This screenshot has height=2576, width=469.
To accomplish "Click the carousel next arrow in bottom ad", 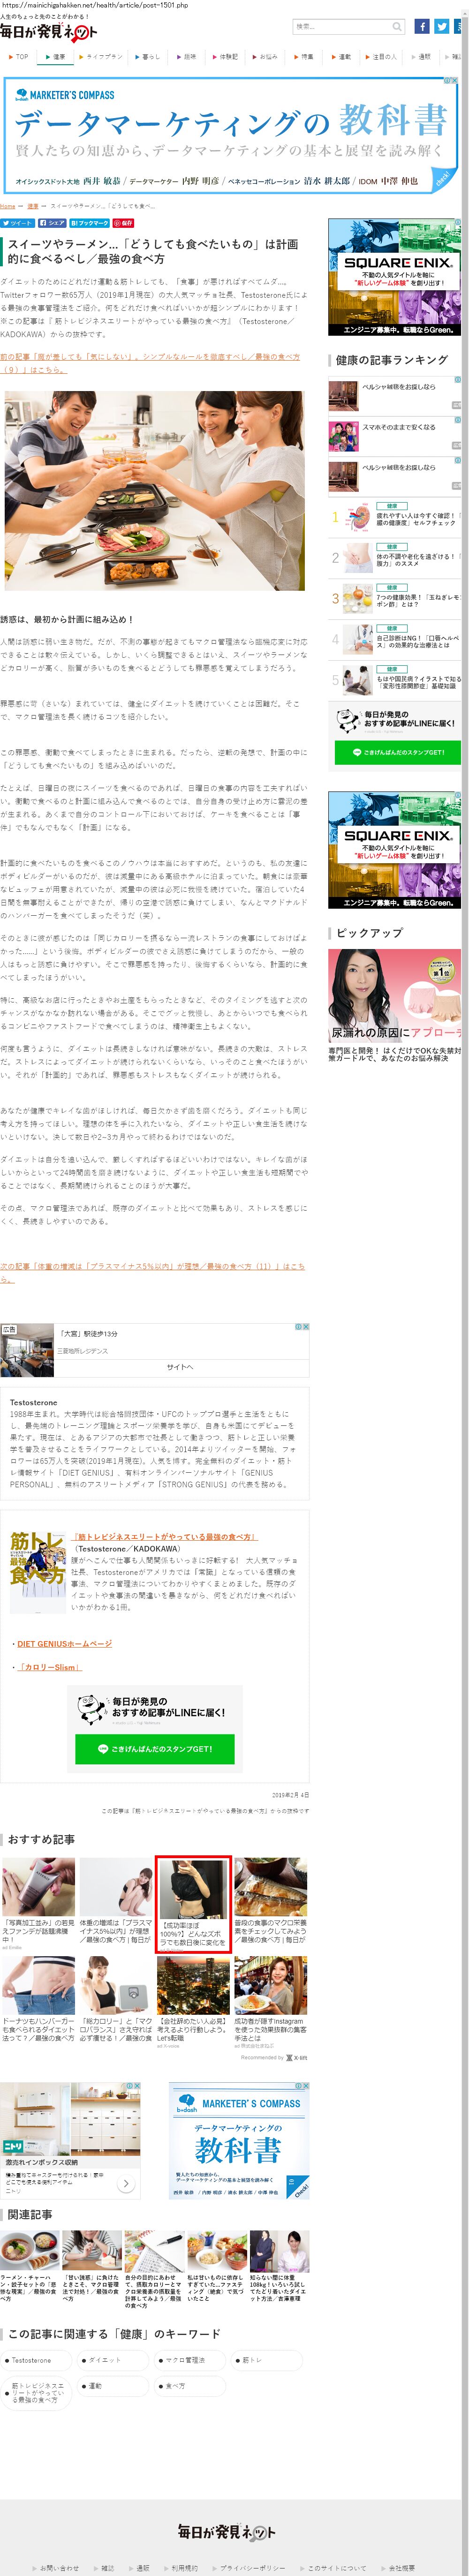I will (125, 2183).
